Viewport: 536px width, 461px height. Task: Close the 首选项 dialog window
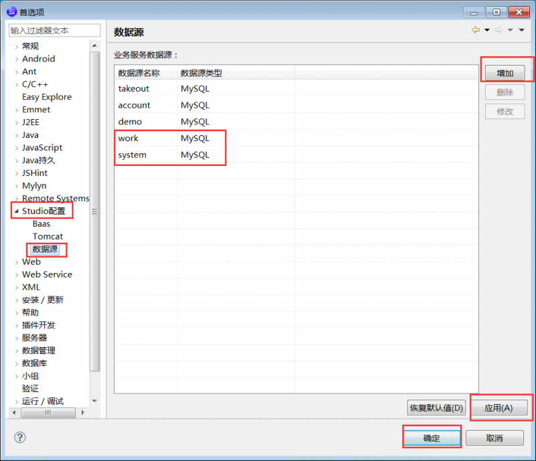[x=519, y=12]
